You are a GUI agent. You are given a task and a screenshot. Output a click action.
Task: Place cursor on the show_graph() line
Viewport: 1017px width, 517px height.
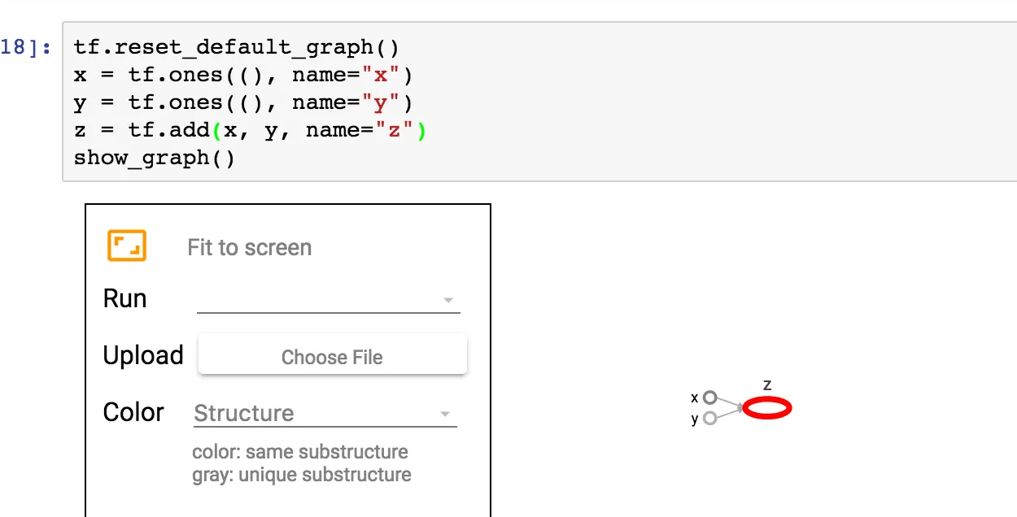tap(155, 158)
